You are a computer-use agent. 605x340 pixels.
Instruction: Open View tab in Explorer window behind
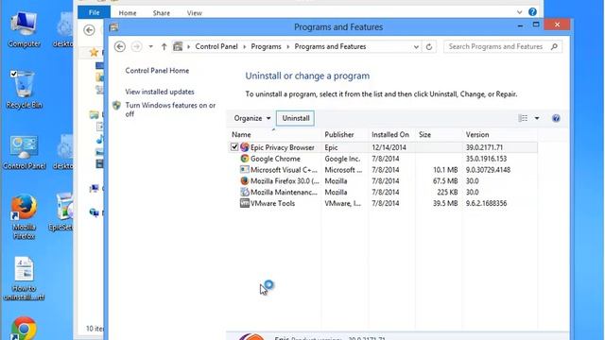pyautogui.click(x=195, y=13)
